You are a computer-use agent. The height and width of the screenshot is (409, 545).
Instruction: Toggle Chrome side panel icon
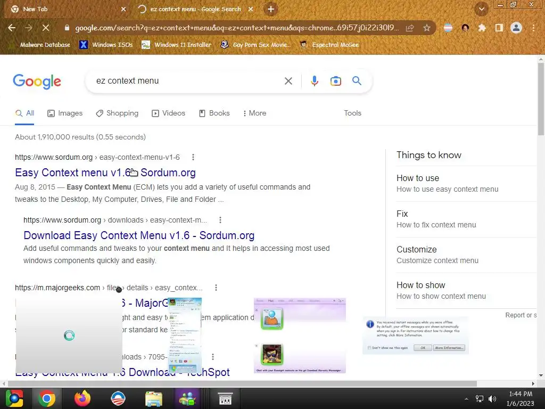coord(499,28)
